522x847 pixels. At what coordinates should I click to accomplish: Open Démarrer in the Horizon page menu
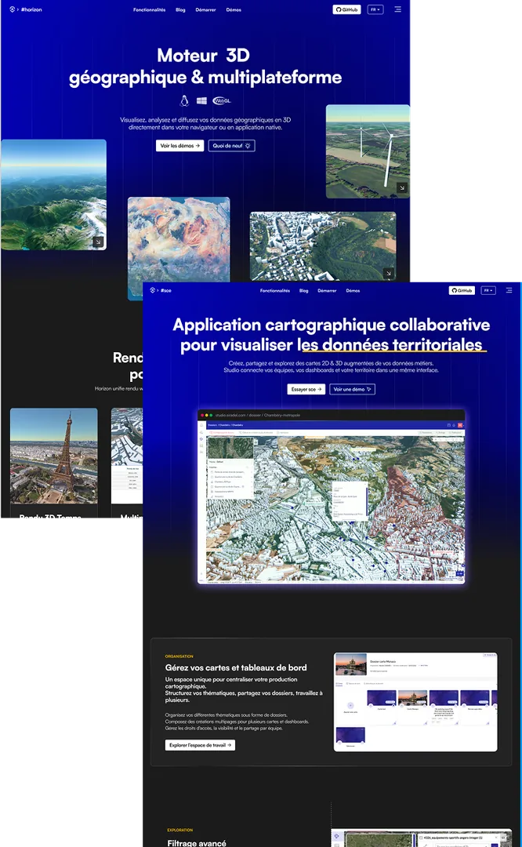[205, 9]
